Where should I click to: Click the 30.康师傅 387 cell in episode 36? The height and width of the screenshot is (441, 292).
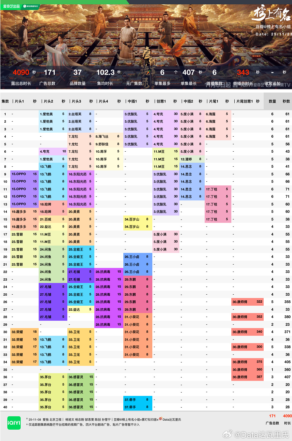(248, 377)
